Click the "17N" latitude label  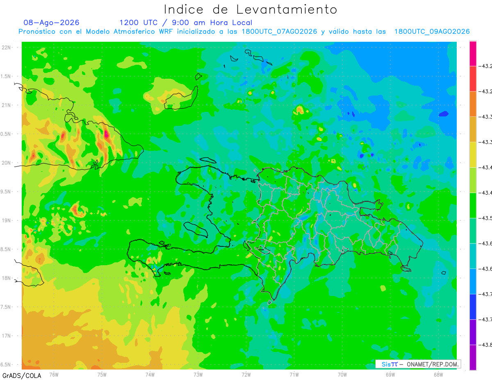pos(7,336)
